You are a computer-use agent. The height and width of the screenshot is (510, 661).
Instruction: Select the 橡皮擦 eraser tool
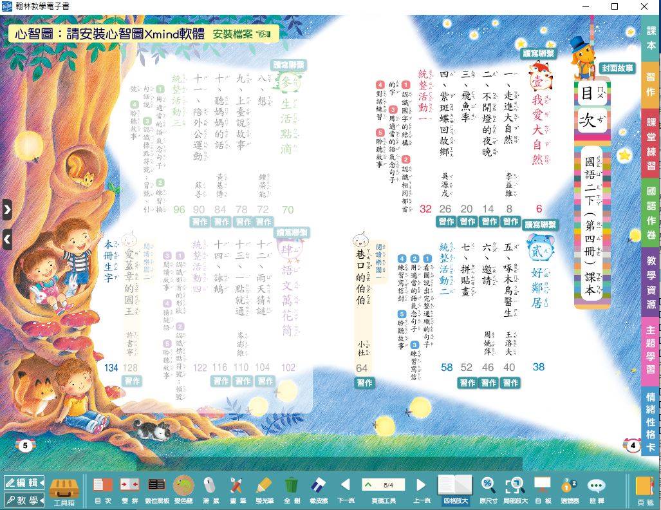[x=319, y=491]
